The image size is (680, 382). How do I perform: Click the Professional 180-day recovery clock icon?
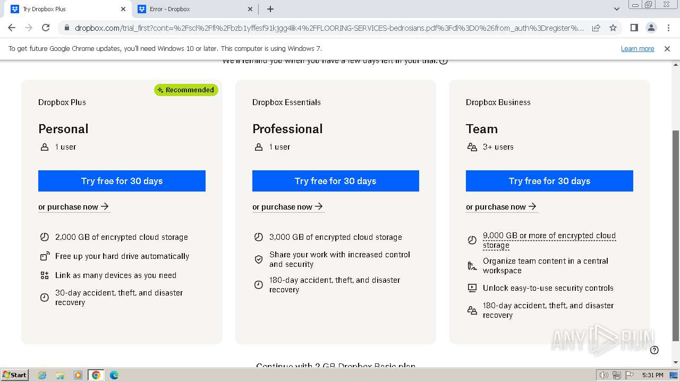click(x=258, y=285)
